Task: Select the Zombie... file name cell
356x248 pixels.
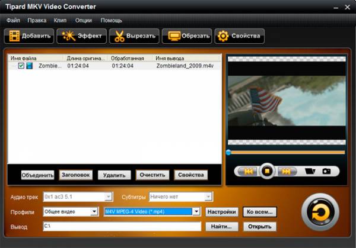Action: 50,66
